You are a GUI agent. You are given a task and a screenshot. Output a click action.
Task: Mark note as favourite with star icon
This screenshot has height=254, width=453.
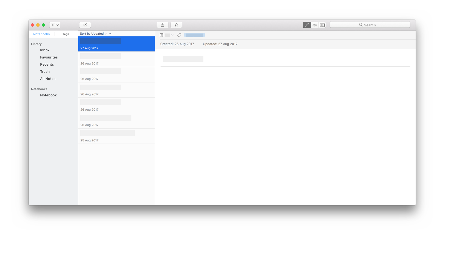176,25
